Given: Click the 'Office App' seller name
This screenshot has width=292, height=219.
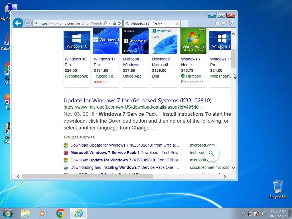Looking at the screenshot, I should [x=132, y=76].
